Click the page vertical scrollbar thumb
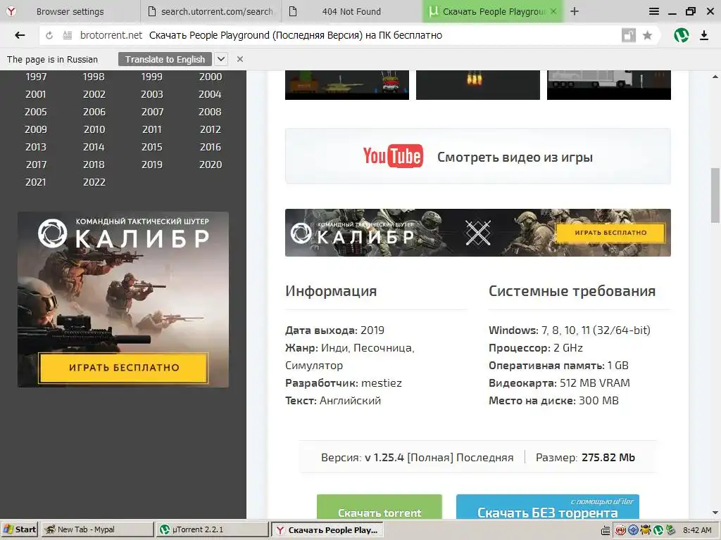 click(x=715, y=195)
